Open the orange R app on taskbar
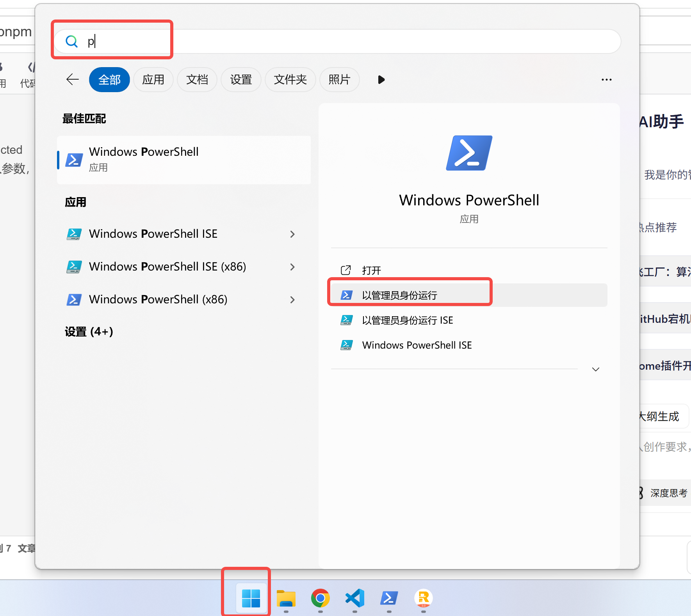 424,598
